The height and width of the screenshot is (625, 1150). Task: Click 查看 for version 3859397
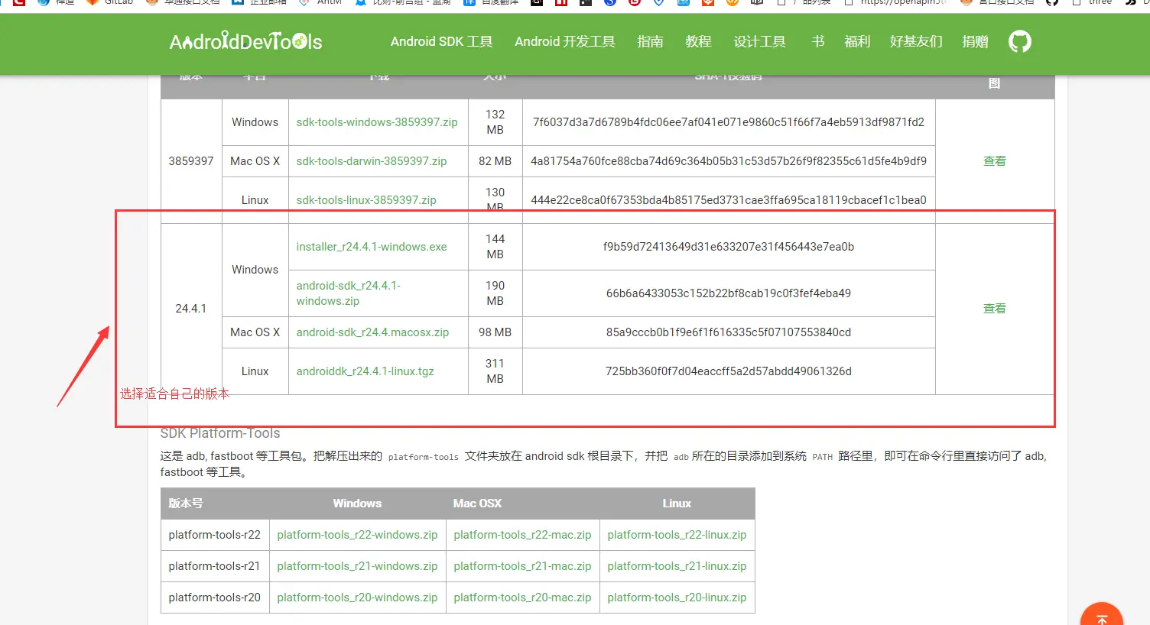coord(995,161)
